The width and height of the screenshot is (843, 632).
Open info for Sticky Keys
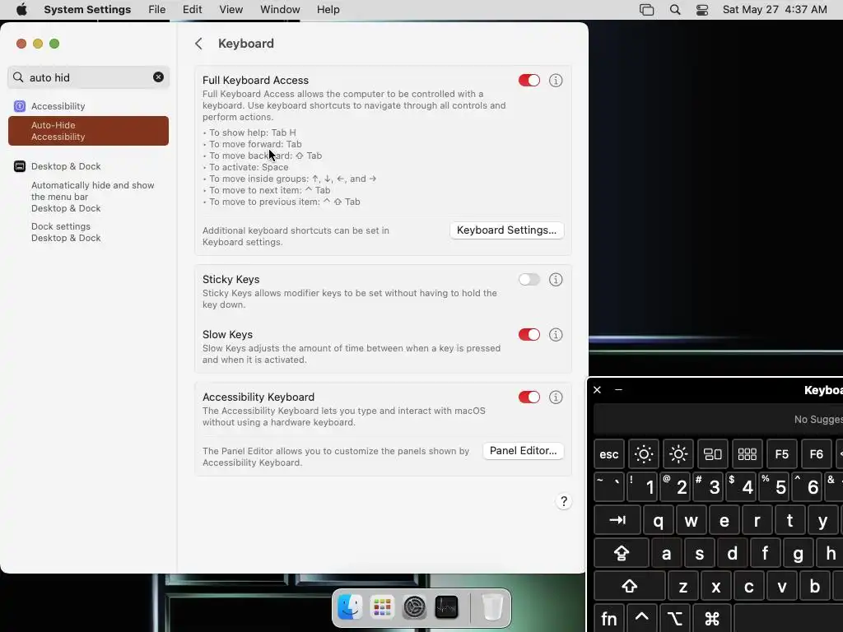click(556, 280)
